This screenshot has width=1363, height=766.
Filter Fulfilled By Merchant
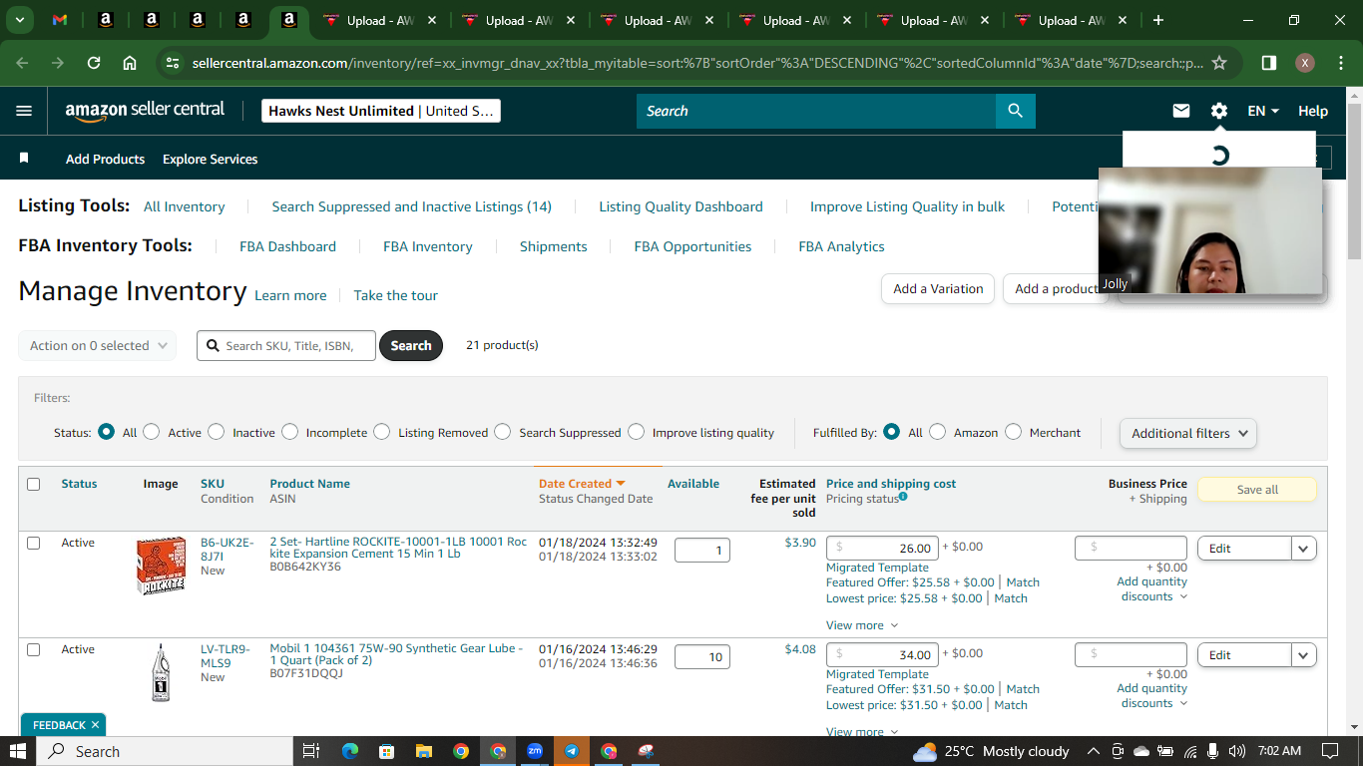point(1014,432)
